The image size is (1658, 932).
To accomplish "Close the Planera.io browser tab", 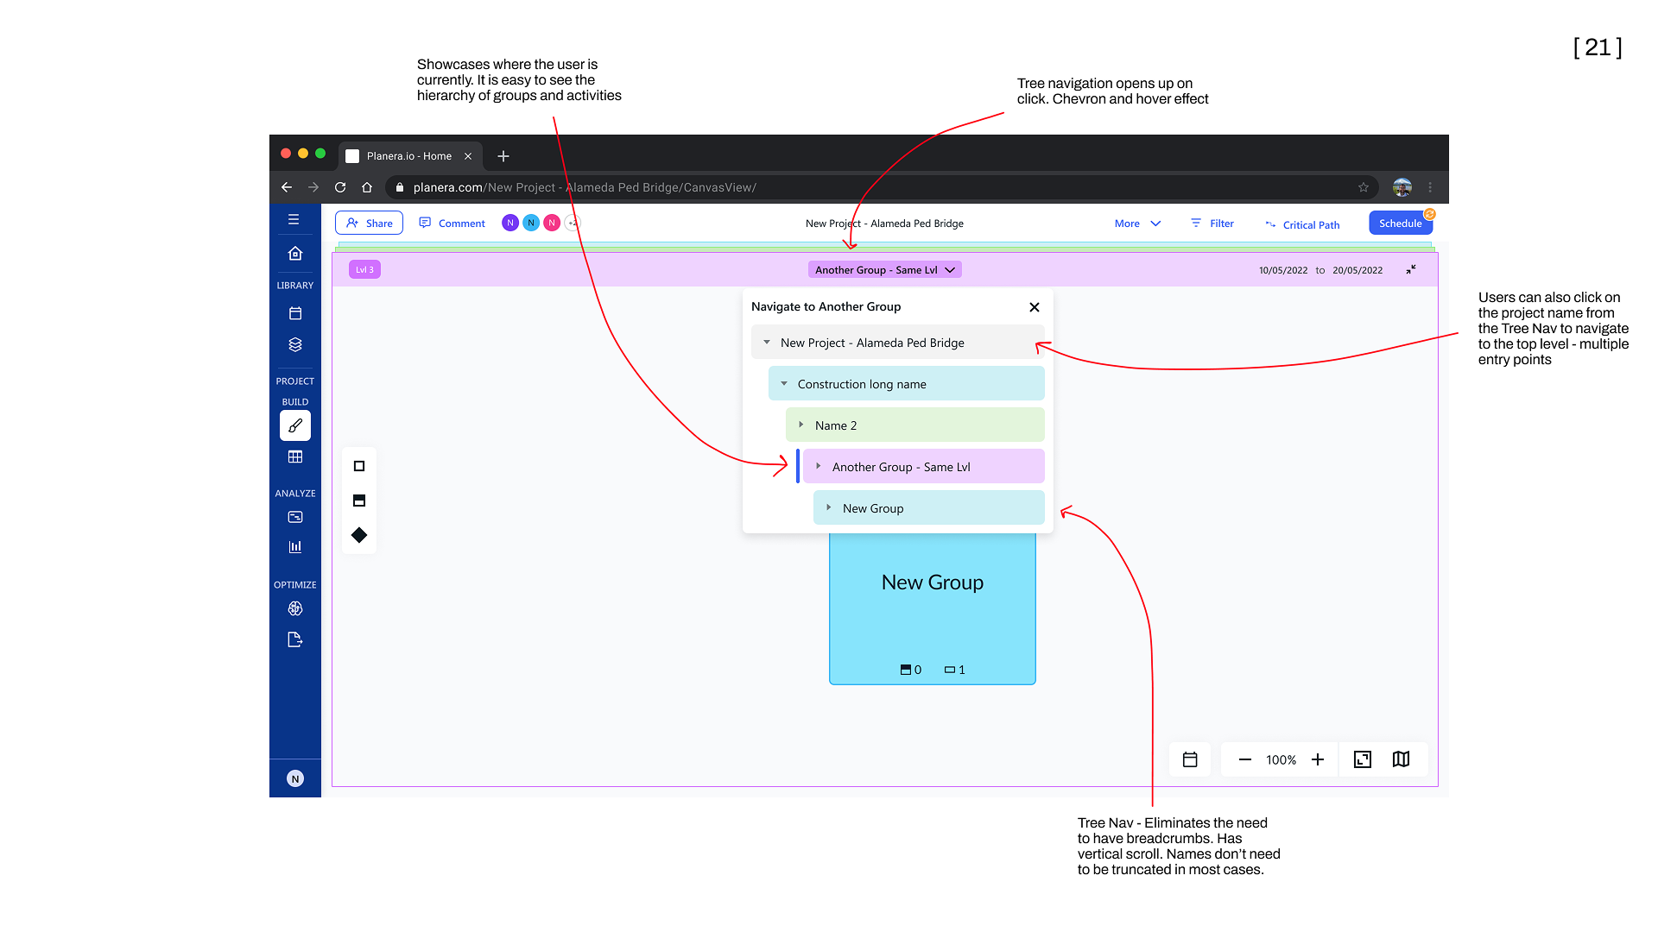I will [468, 156].
